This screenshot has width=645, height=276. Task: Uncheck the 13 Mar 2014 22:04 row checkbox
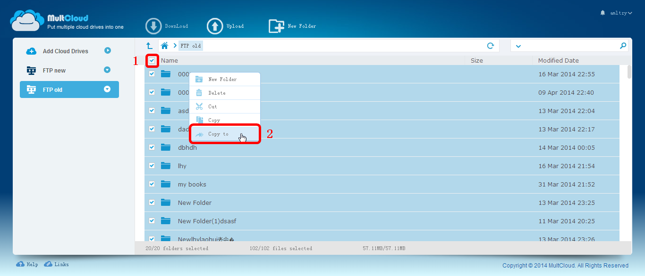[152, 111]
